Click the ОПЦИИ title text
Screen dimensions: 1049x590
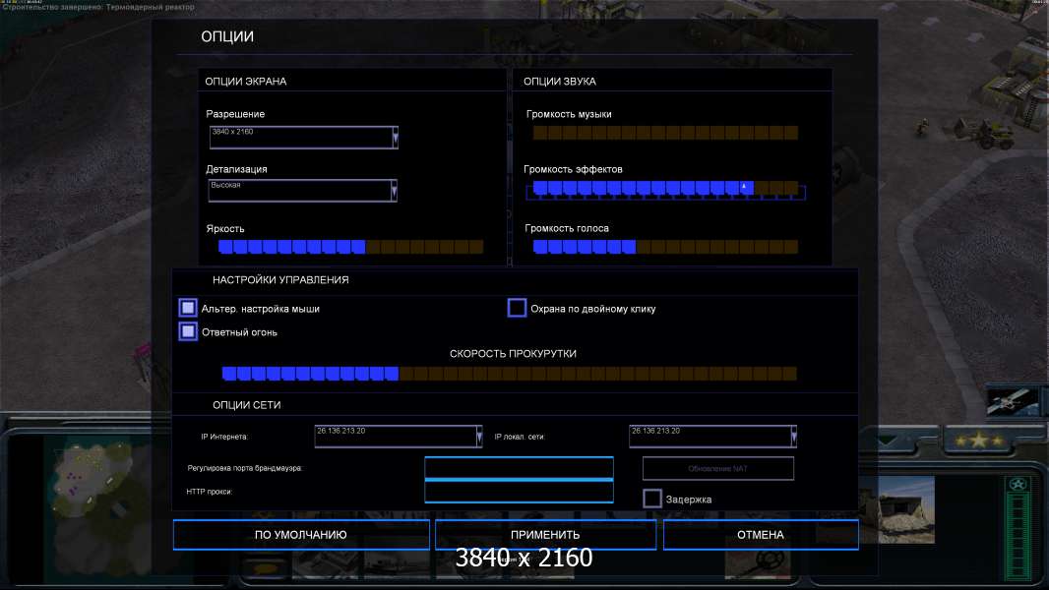point(227,36)
